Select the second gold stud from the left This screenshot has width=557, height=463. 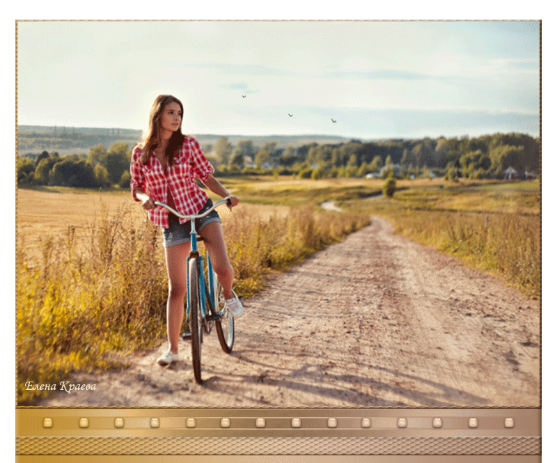[84, 423]
